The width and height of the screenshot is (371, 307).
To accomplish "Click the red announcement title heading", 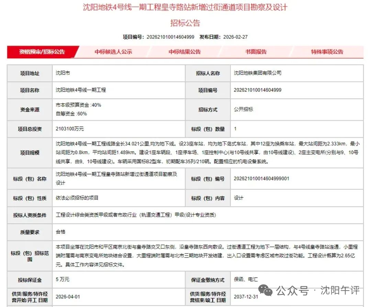I will click(x=185, y=8).
